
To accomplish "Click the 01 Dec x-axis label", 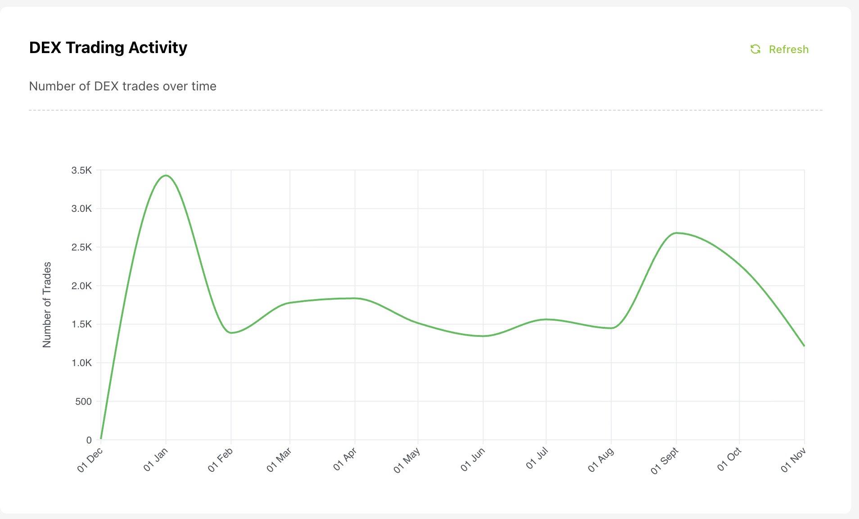I will click(x=90, y=461).
